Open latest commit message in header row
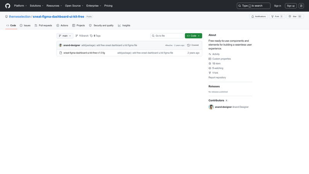The image size is (309, 174). click(x=109, y=45)
